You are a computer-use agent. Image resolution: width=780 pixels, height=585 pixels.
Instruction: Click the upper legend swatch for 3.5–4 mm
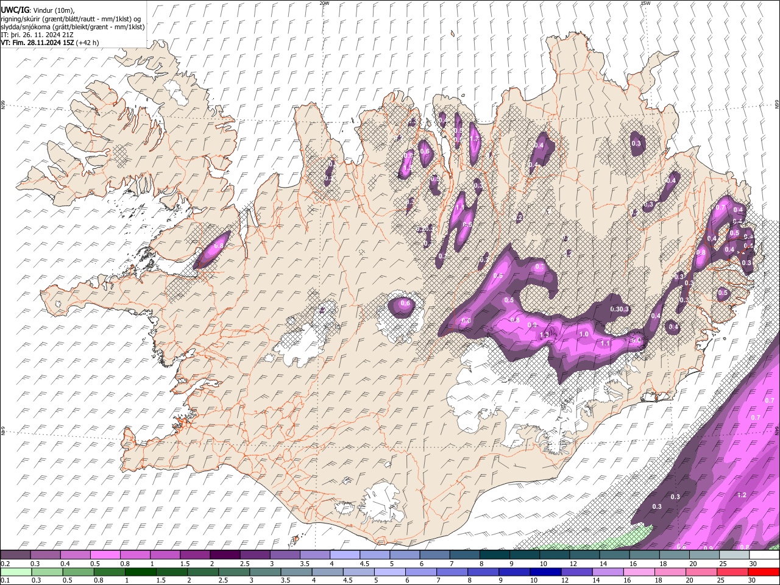[x=314, y=555]
